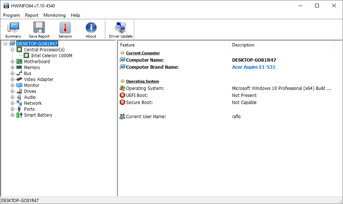Expand the Audio tree node
The width and height of the screenshot is (343, 204).
coord(13,97)
